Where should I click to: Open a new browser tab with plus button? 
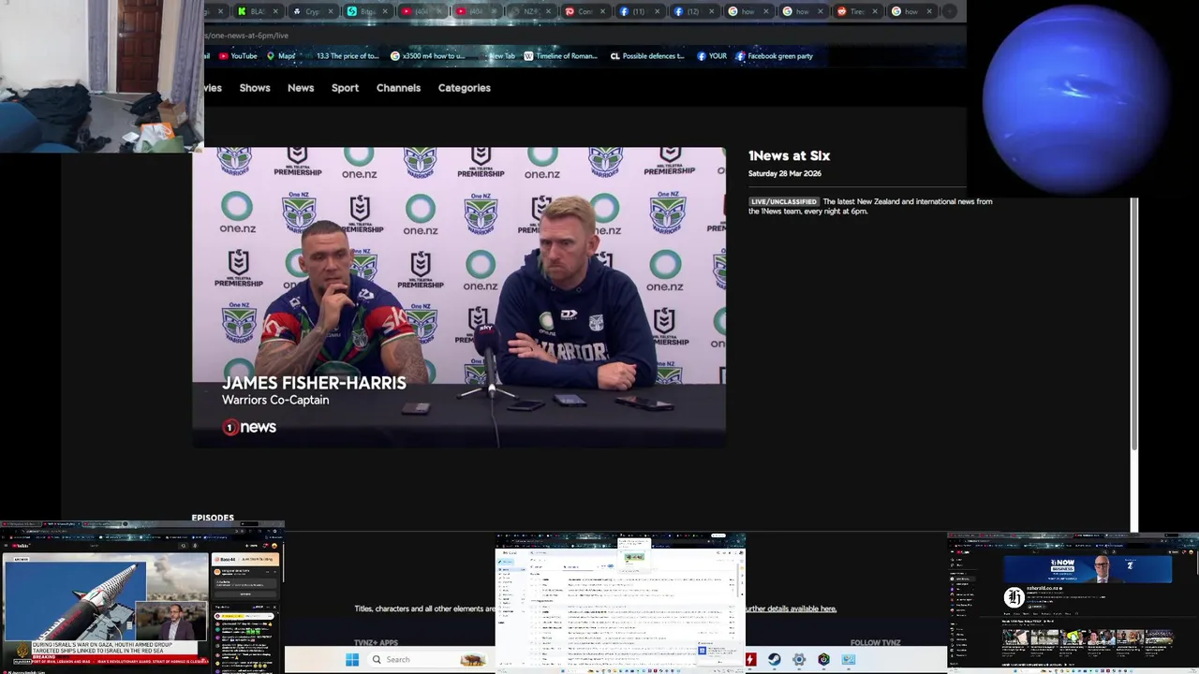[949, 11]
